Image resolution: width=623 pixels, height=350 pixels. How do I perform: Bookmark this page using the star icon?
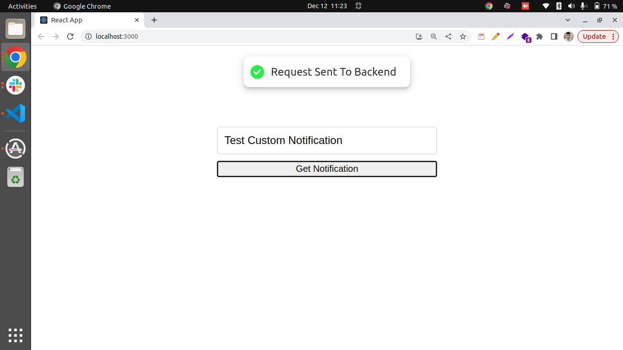pyautogui.click(x=463, y=36)
